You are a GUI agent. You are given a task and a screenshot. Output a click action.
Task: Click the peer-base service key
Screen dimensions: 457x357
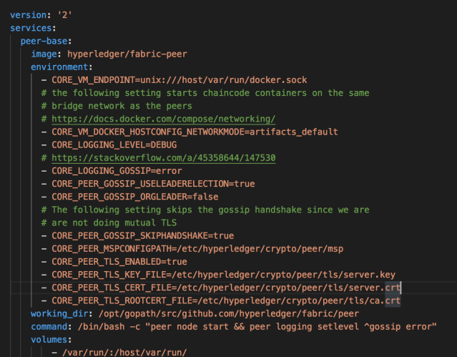46,41
